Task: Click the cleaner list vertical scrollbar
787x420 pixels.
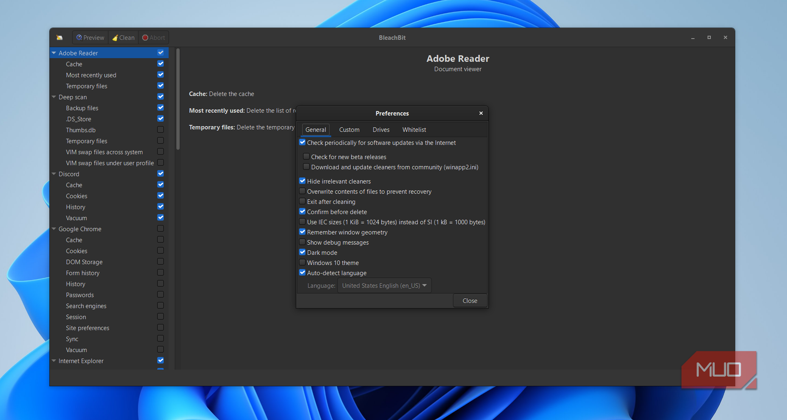Action: [178, 100]
